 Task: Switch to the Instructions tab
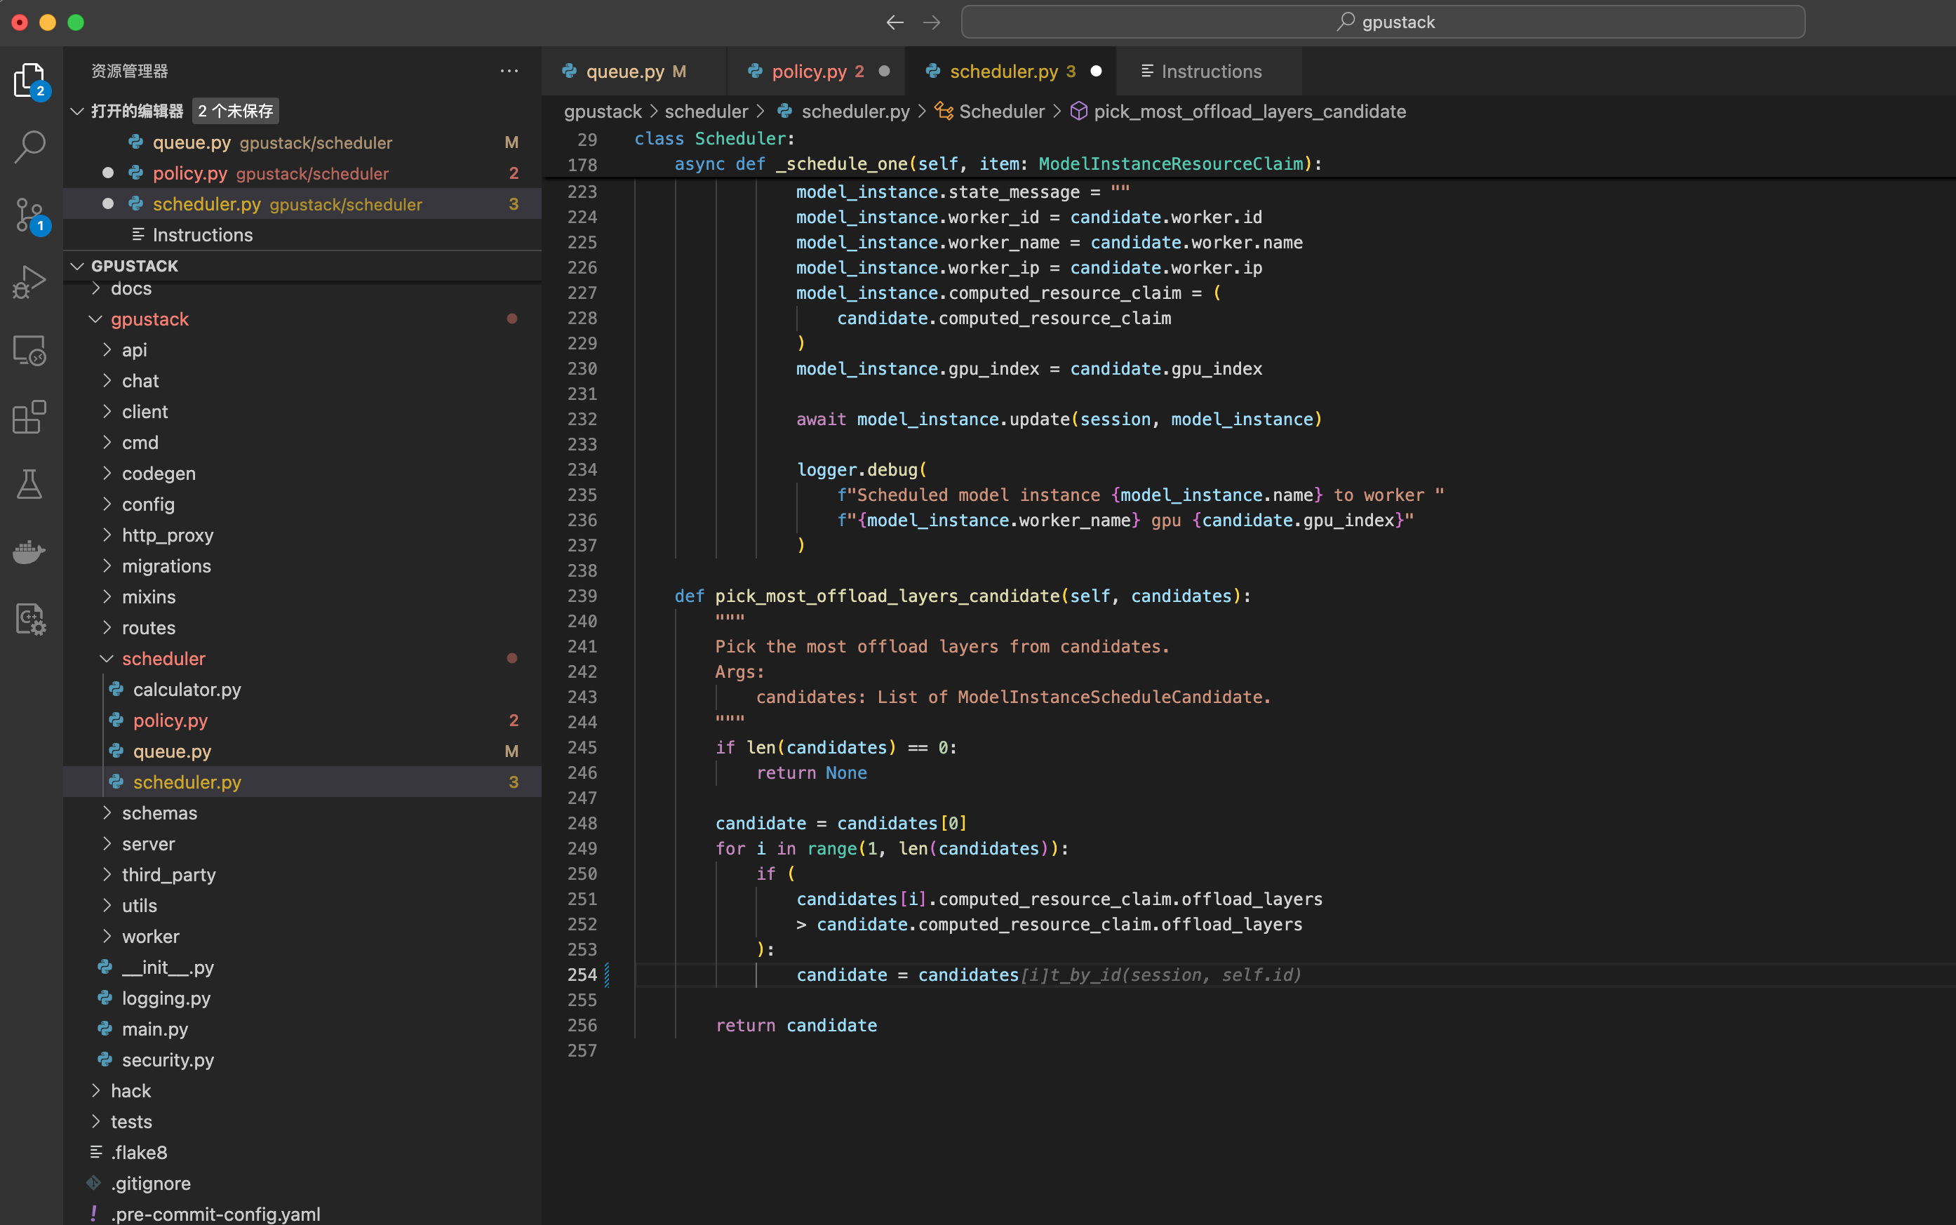tap(1210, 72)
